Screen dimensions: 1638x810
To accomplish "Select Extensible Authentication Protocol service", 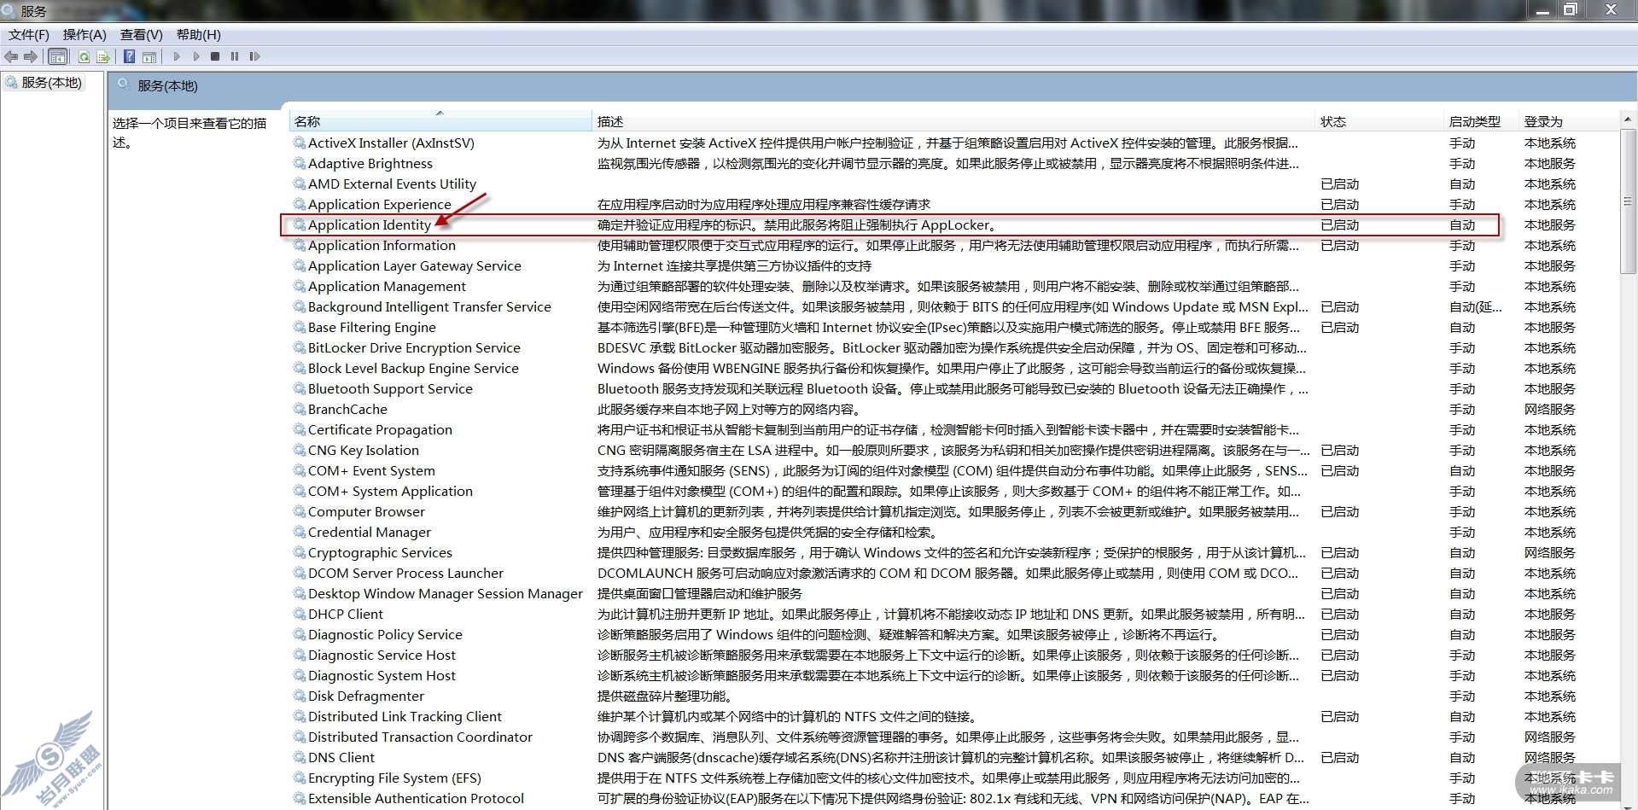I will point(416,798).
